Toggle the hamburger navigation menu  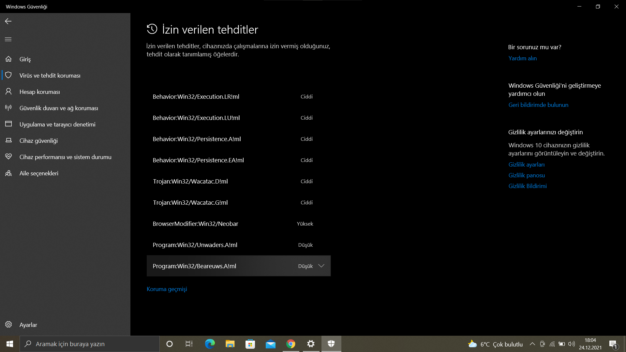[x=8, y=39]
